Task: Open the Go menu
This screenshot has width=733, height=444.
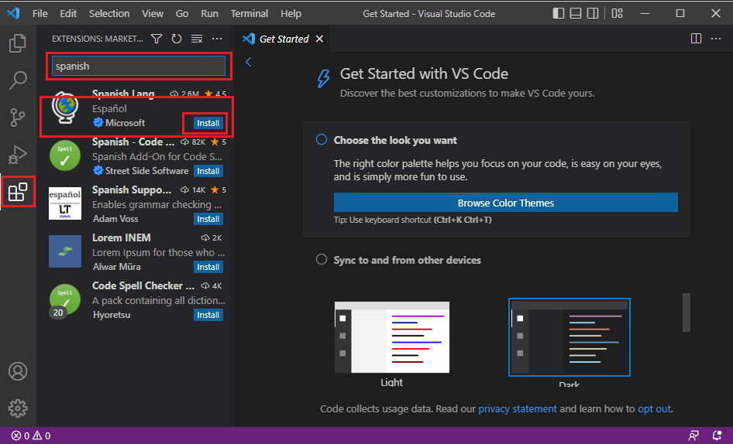Action: 182,14
